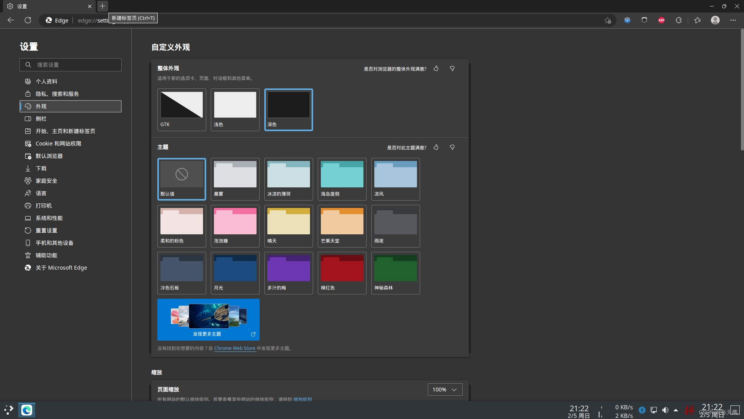Show hidden system tray icons arrow
The width and height of the screenshot is (744, 419).
click(676, 410)
